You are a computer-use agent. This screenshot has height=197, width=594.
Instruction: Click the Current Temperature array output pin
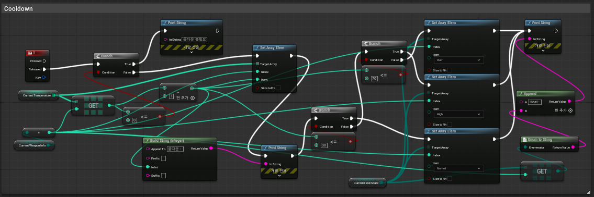(54, 95)
